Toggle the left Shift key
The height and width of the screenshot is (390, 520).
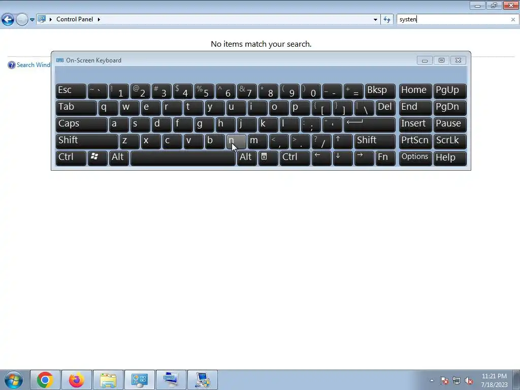(x=87, y=141)
